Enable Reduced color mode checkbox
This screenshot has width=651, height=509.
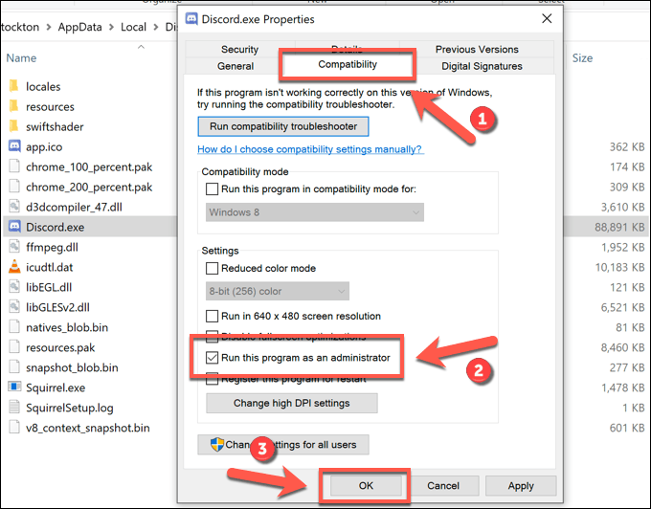pyautogui.click(x=213, y=269)
